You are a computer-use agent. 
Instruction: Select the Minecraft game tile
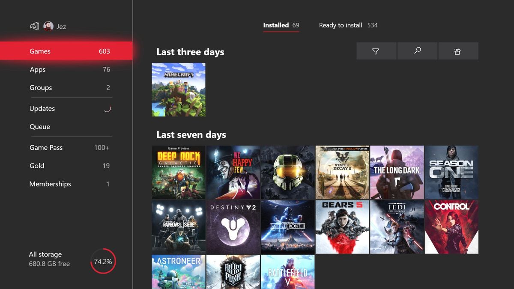pos(178,89)
